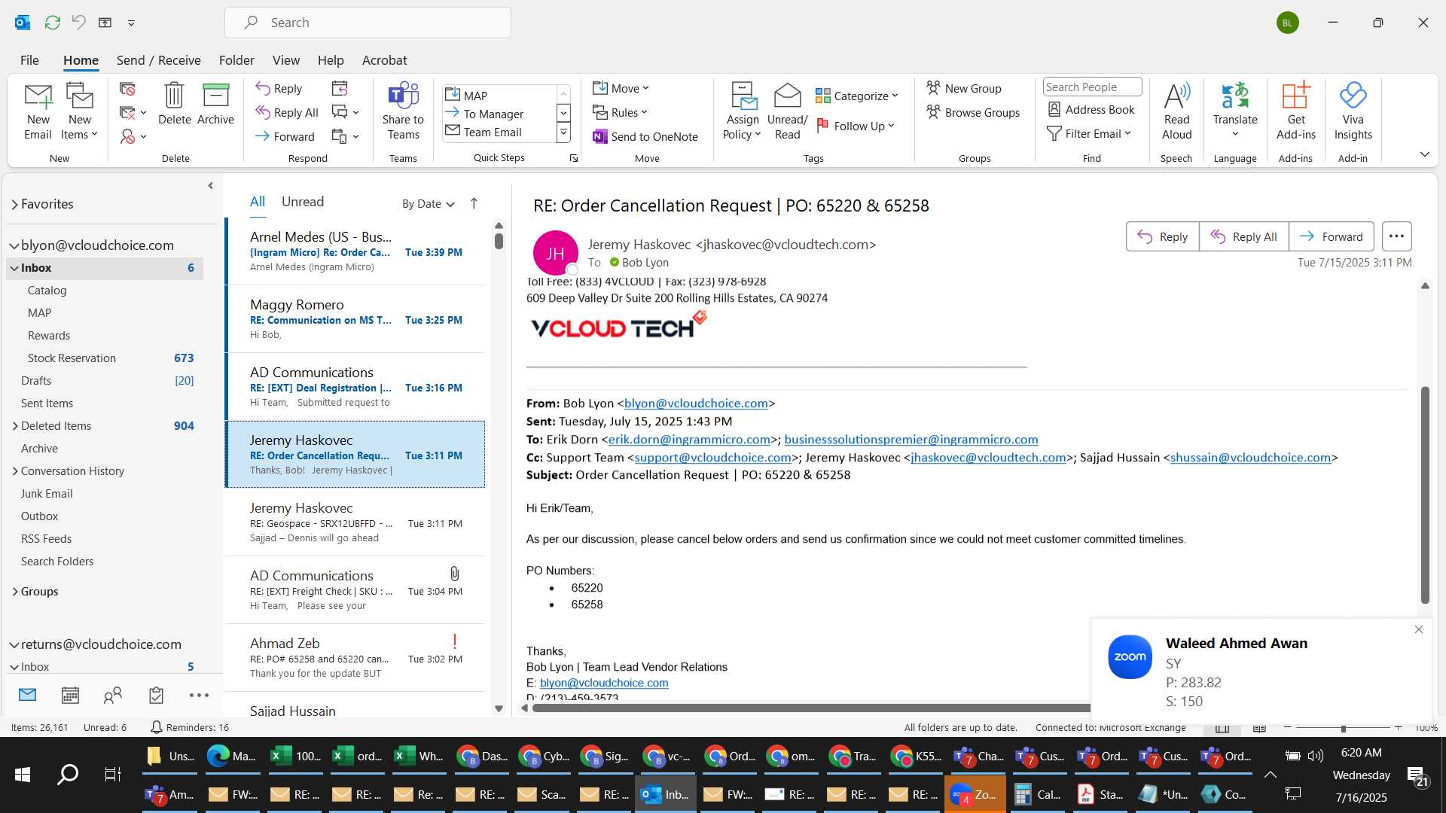Click Reply in the reading pane
The image size is (1446, 813).
[1162, 236]
